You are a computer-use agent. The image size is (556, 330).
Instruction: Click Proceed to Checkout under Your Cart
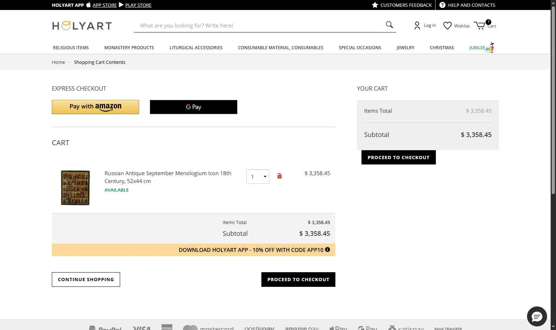coord(399,157)
